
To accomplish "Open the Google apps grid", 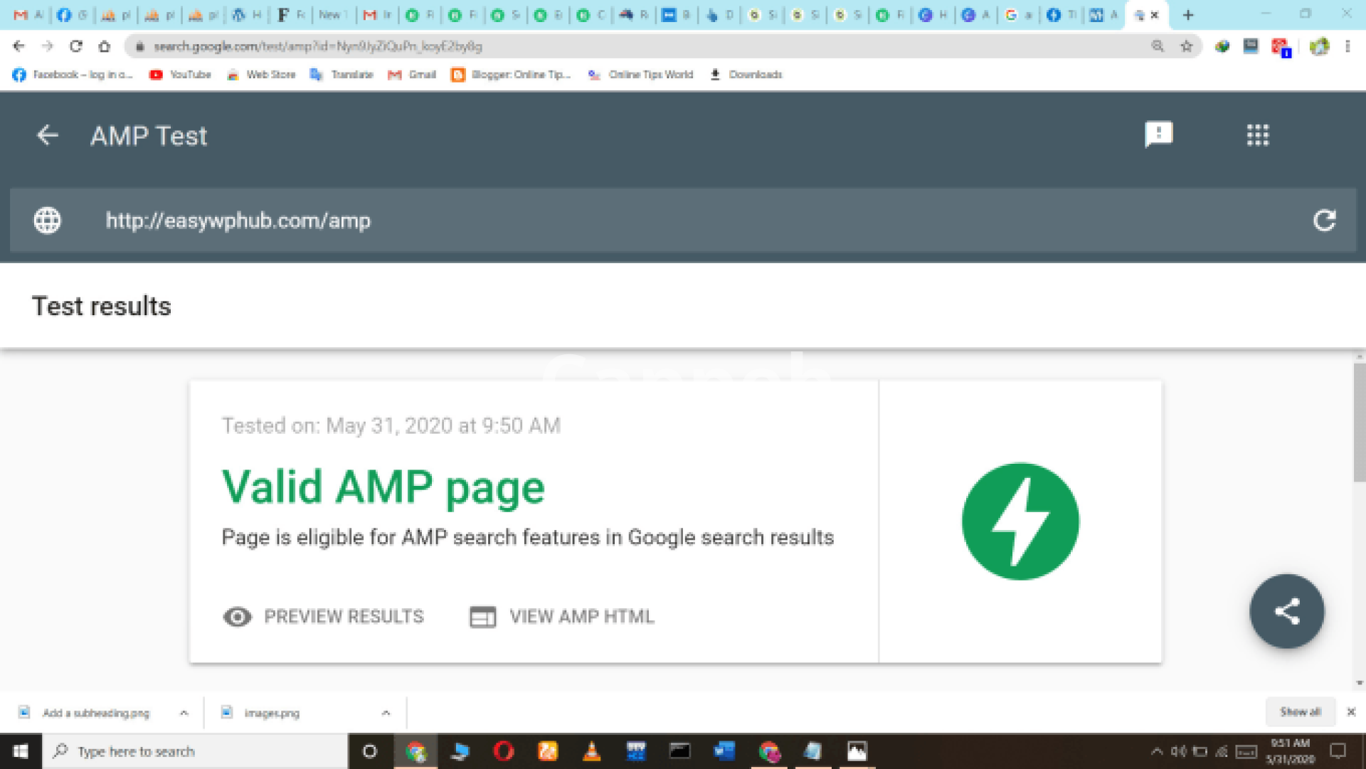I will (1257, 135).
